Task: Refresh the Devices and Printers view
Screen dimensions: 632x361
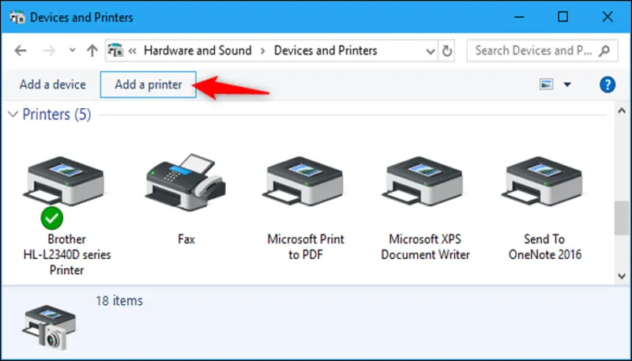Action: click(x=447, y=51)
